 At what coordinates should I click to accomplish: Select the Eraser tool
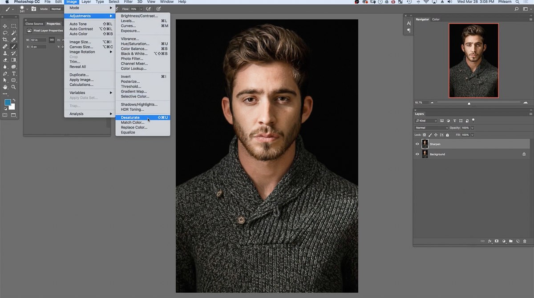(x=5, y=60)
